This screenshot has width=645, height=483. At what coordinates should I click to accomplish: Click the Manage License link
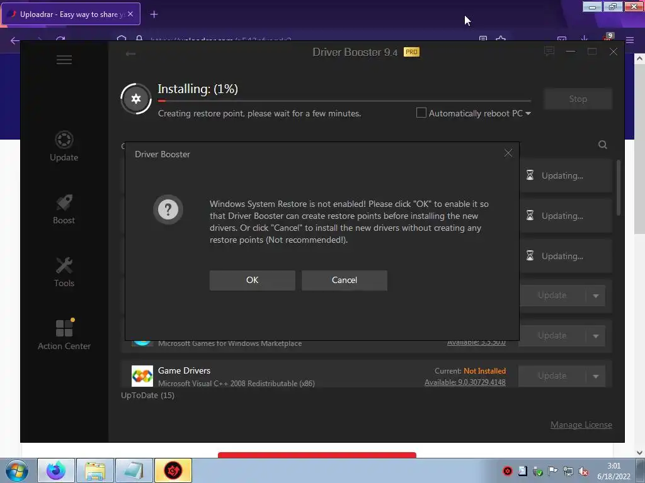581,425
